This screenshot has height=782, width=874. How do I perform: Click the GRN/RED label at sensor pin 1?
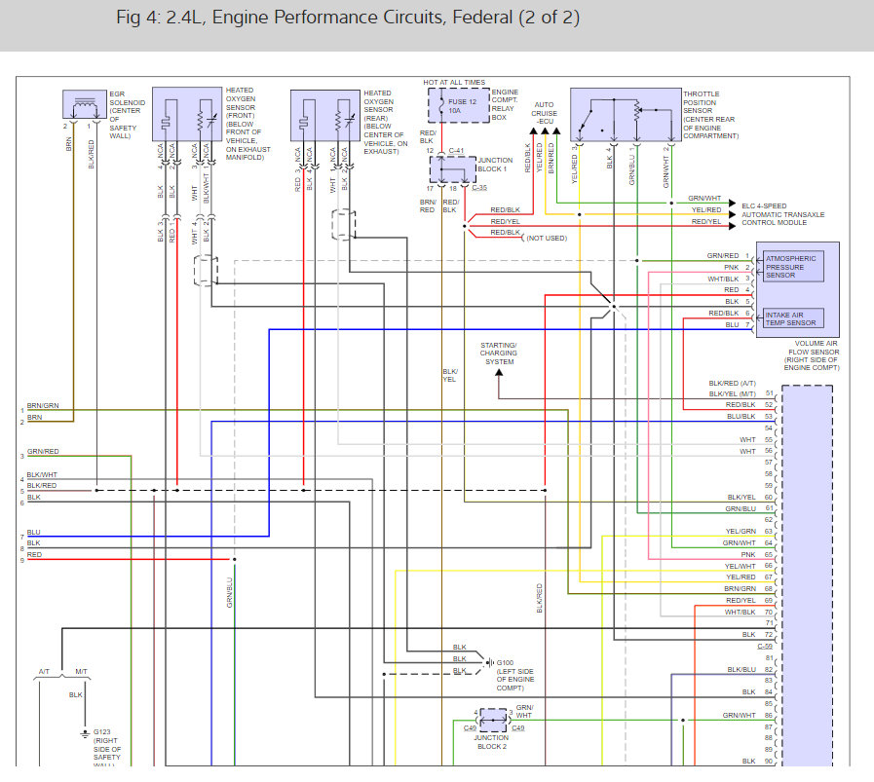(x=723, y=256)
